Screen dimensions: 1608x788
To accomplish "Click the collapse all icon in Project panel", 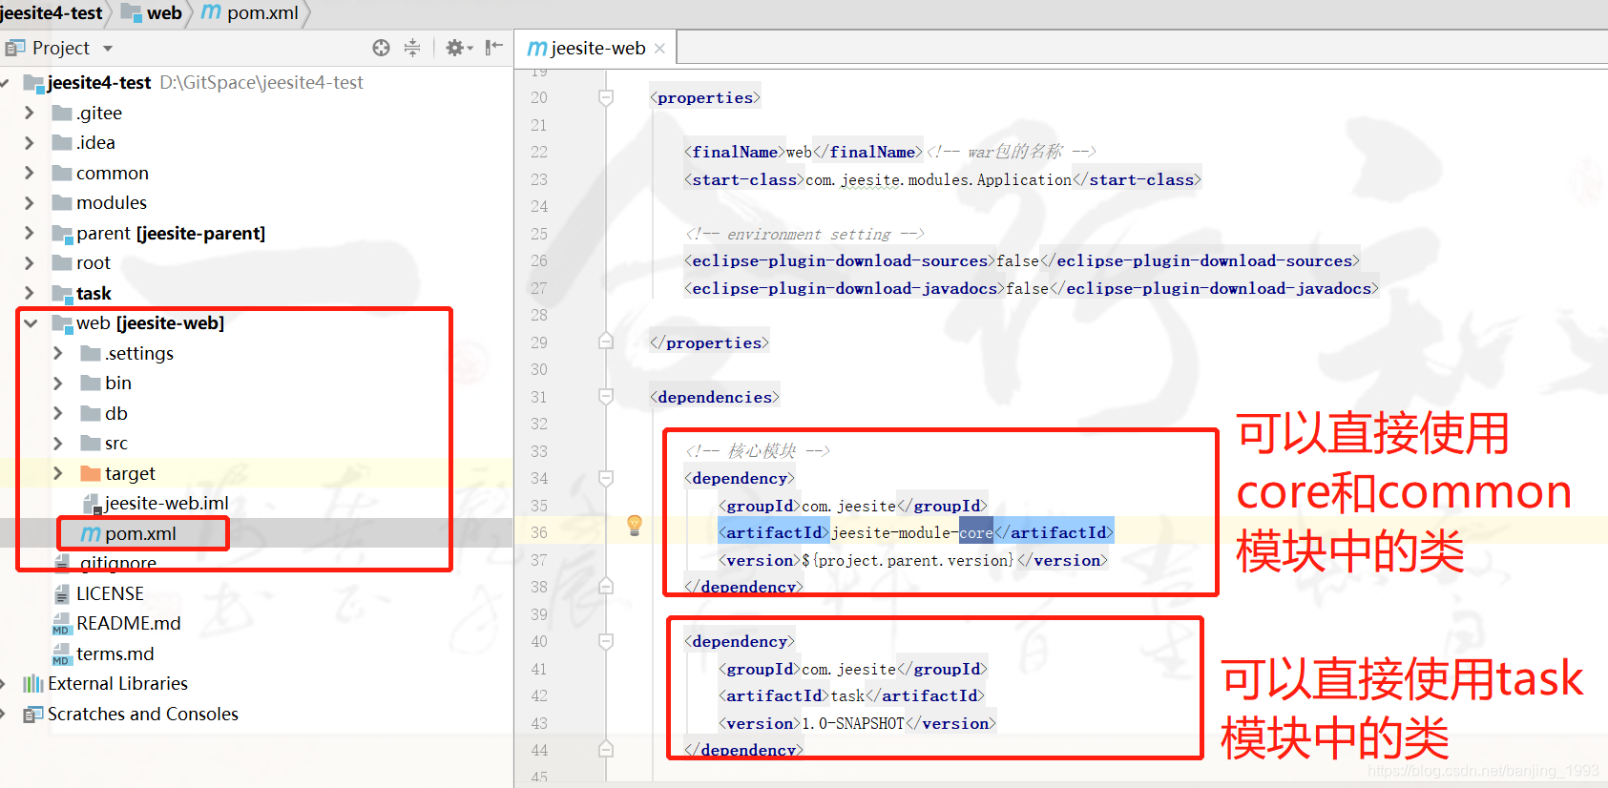I will (x=412, y=48).
